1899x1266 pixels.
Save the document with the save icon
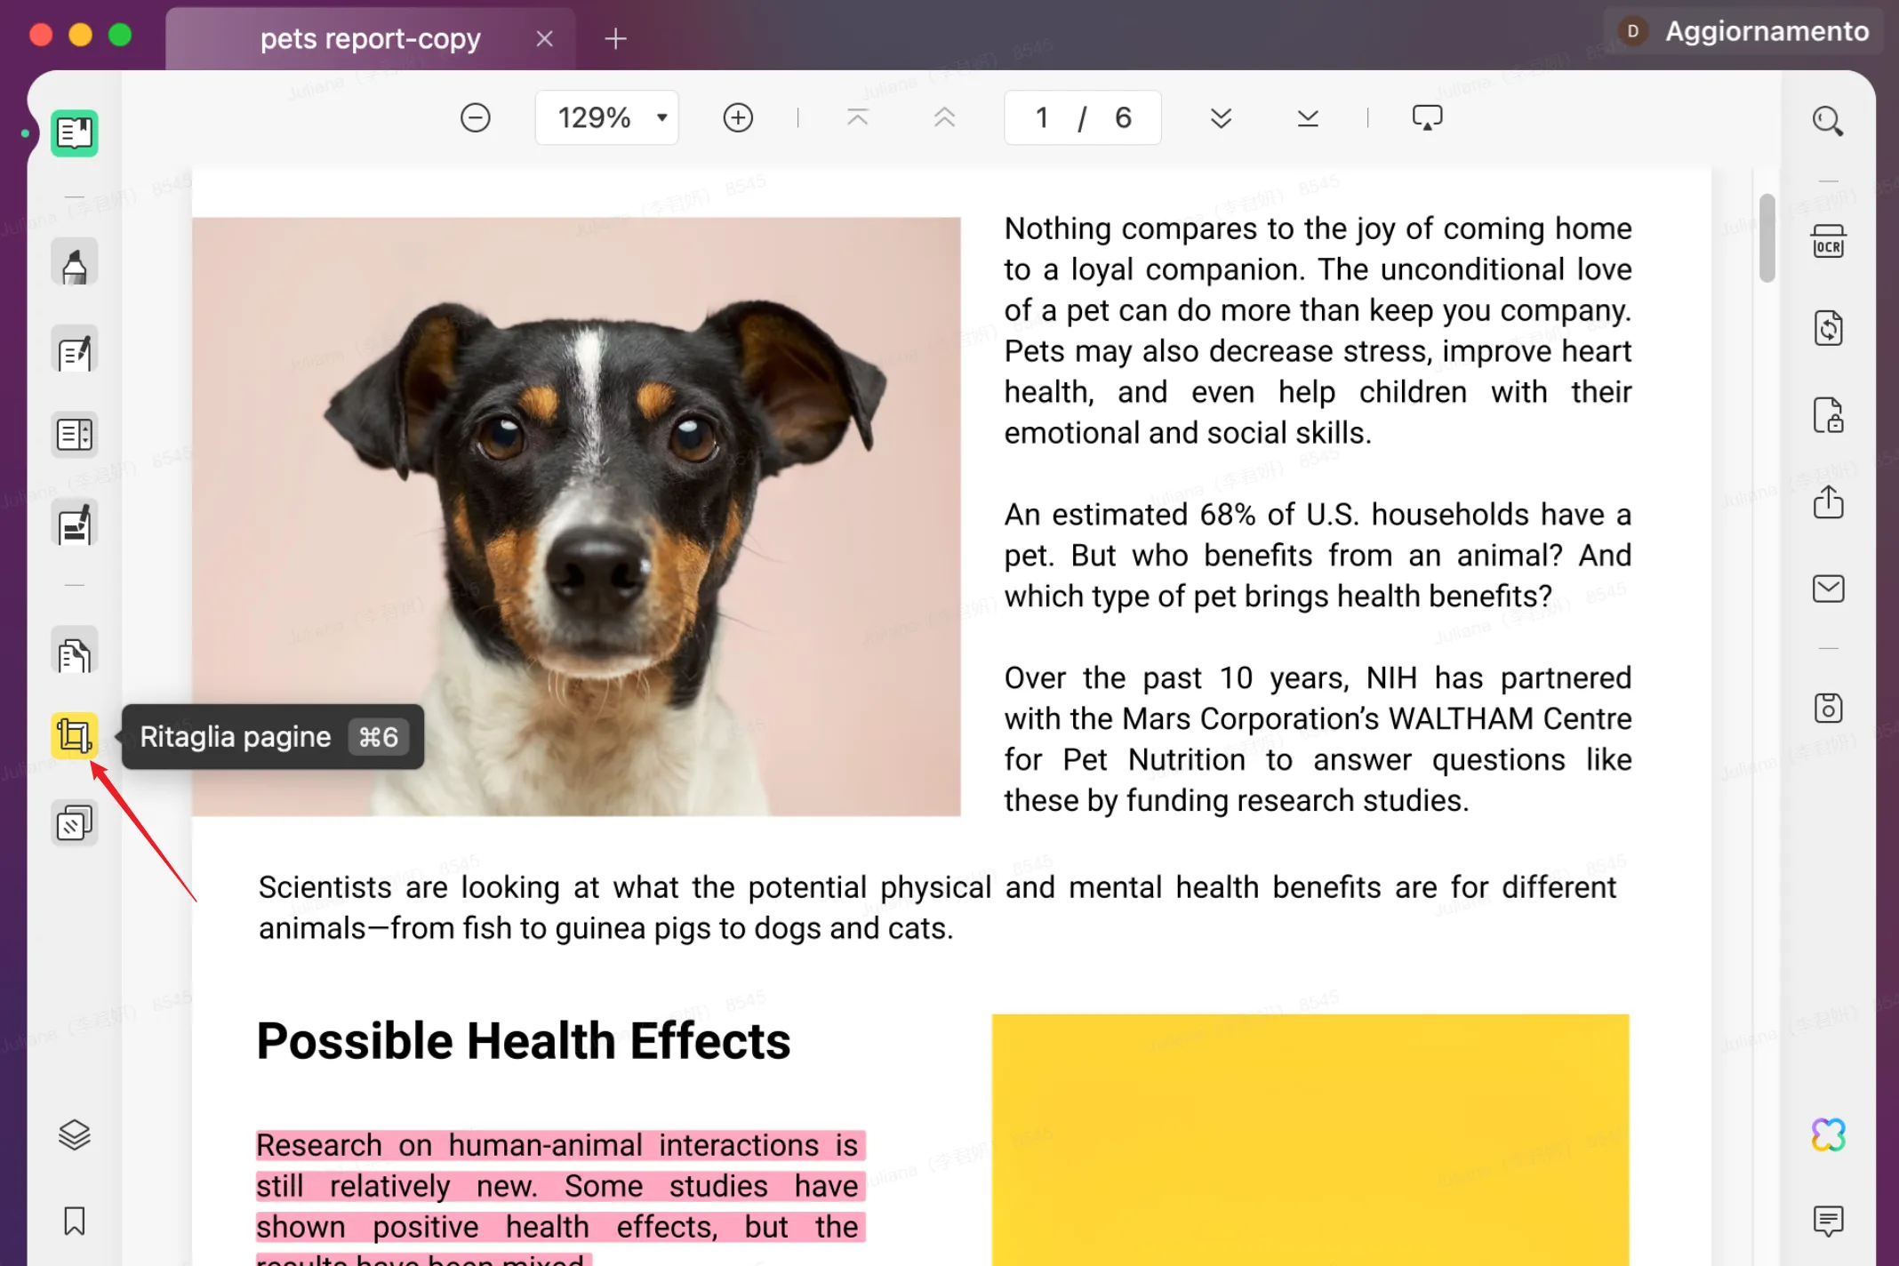tap(1829, 708)
